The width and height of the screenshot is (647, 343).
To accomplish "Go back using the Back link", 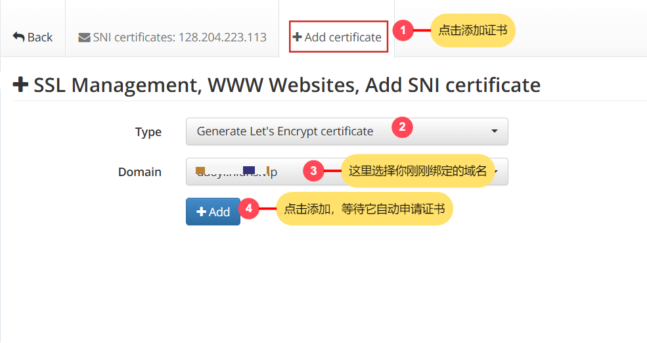I will point(33,37).
